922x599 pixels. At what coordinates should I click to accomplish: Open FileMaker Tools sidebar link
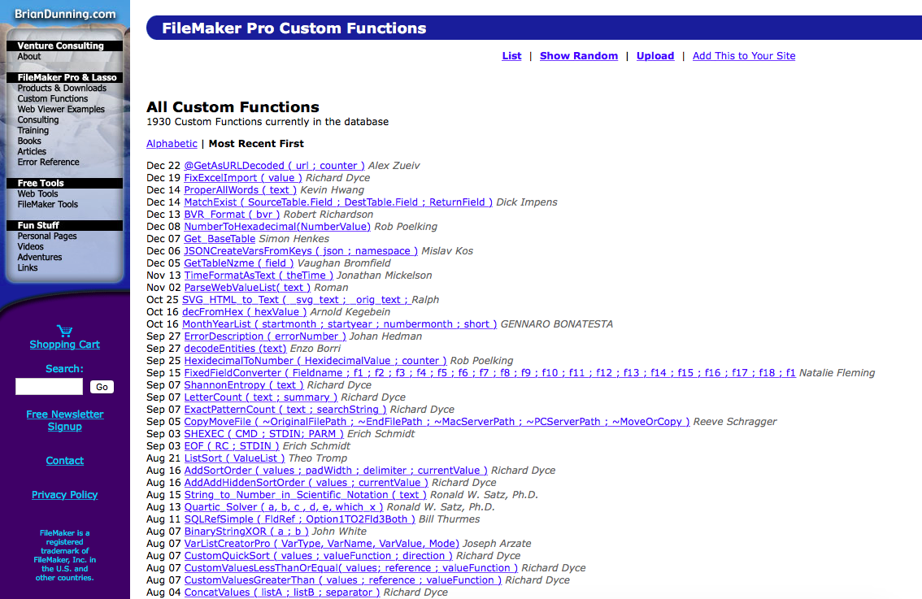(x=47, y=205)
